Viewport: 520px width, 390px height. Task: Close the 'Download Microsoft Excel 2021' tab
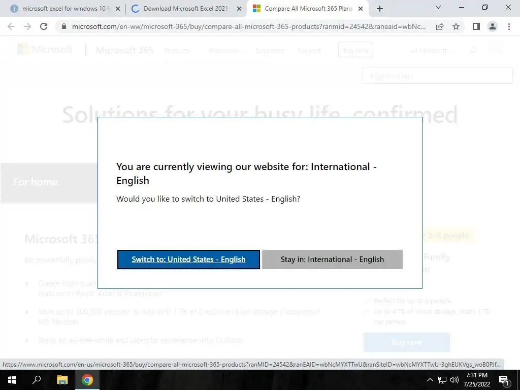pyautogui.click(x=239, y=9)
